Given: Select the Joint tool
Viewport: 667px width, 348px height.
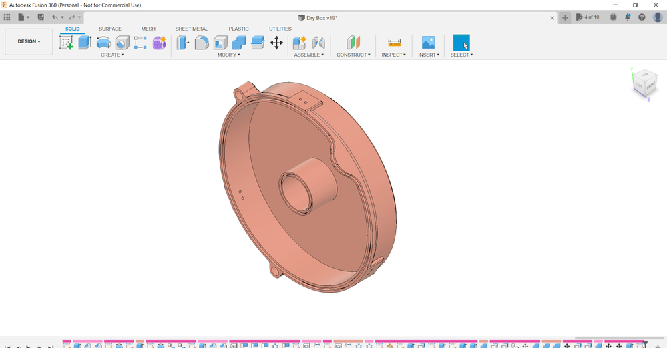Looking at the screenshot, I should point(318,43).
